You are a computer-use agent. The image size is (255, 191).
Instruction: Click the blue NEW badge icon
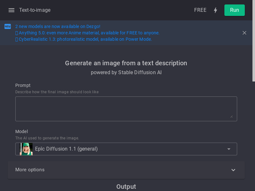[x=8, y=26]
